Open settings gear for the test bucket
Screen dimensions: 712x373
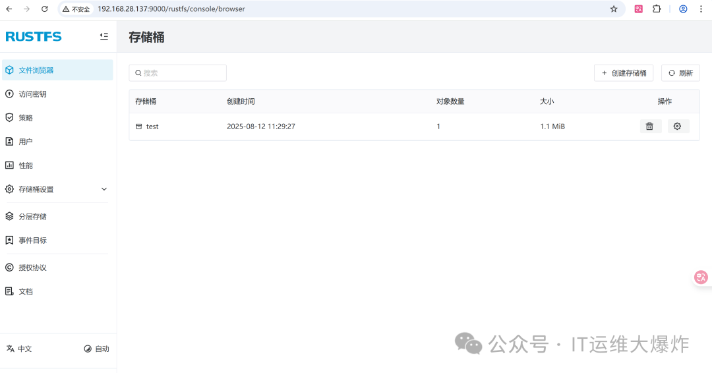point(678,126)
